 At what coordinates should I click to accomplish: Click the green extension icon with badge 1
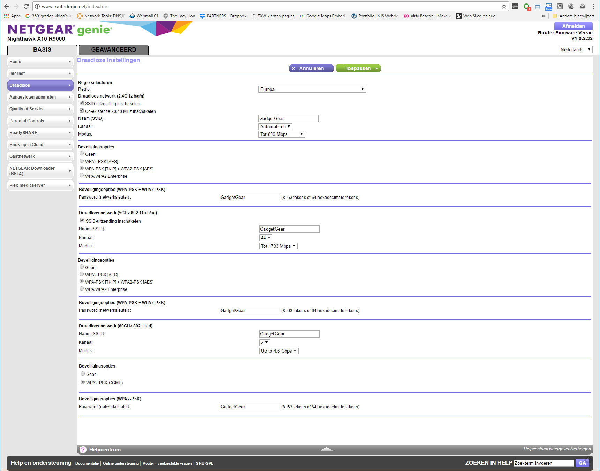tap(526, 7)
